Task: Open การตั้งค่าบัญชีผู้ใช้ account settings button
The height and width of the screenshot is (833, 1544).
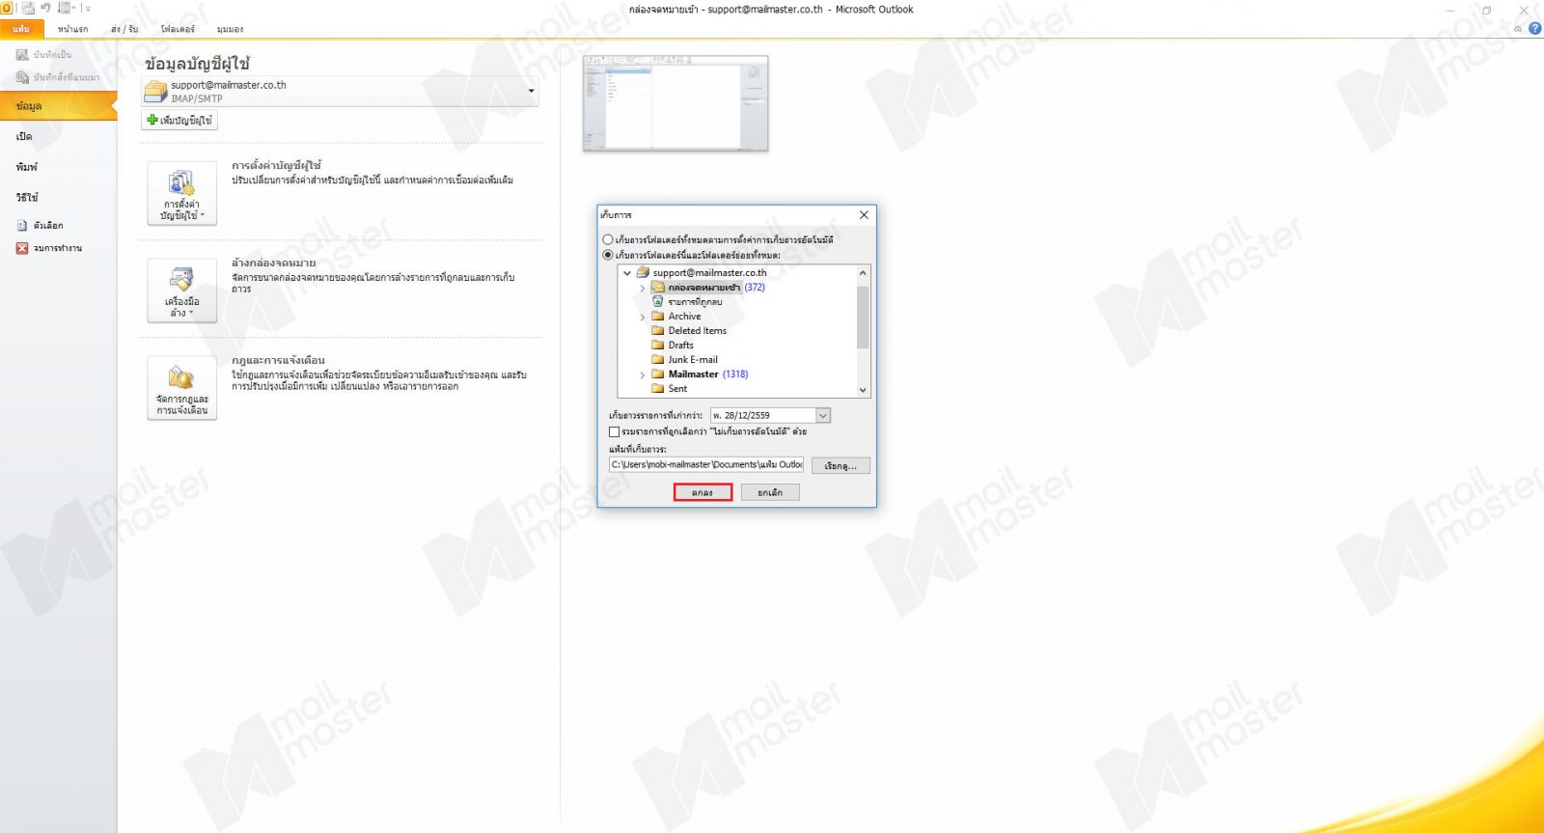Action: tap(181, 193)
